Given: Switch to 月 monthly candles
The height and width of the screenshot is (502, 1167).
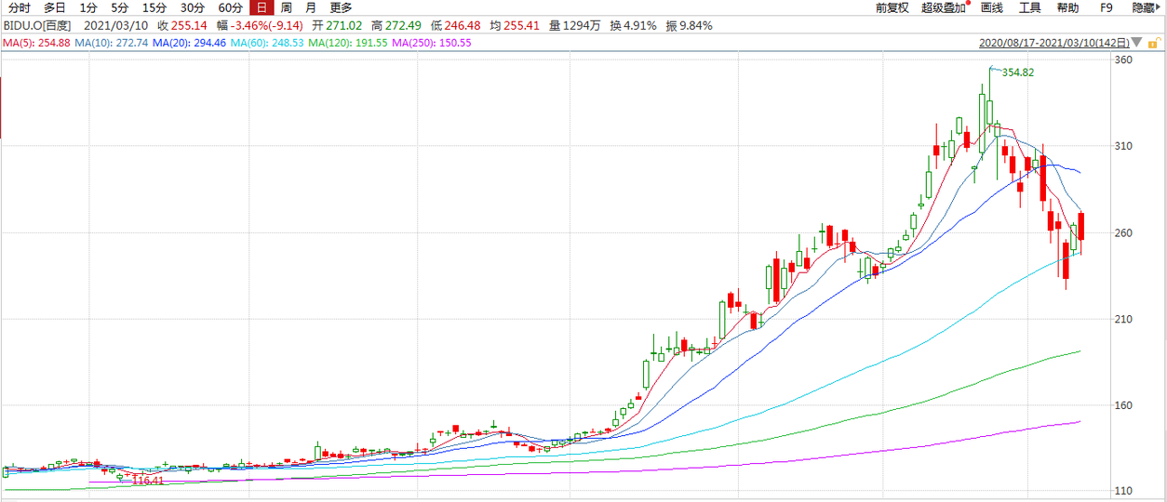Looking at the screenshot, I should pos(311,7).
